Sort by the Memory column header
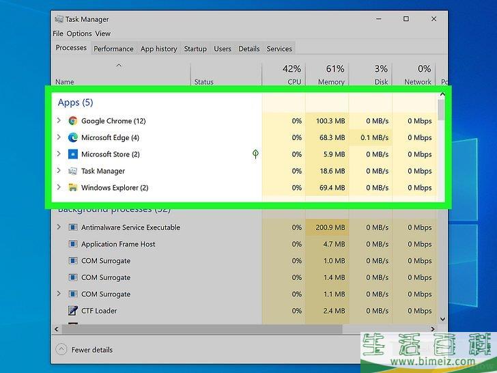Viewport: 497px width, 373px height. click(x=327, y=74)
